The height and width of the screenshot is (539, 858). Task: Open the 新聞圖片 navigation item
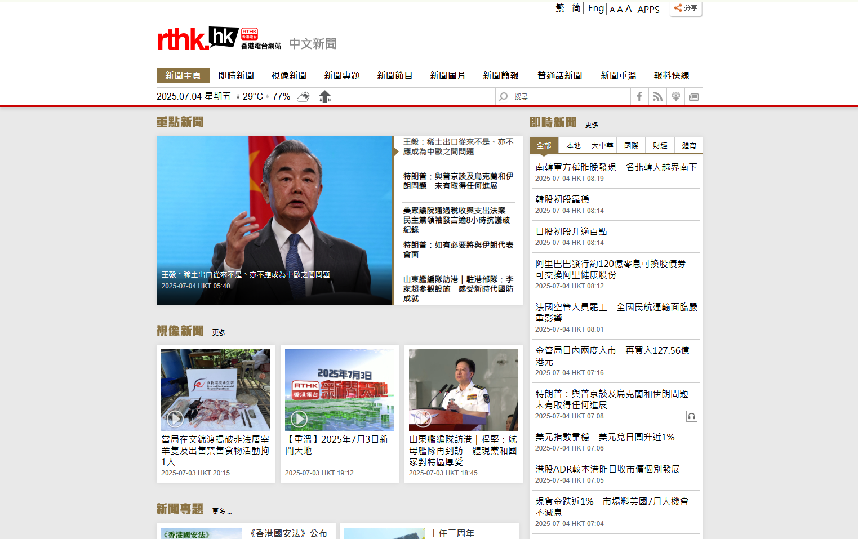(x=448, y=75)
